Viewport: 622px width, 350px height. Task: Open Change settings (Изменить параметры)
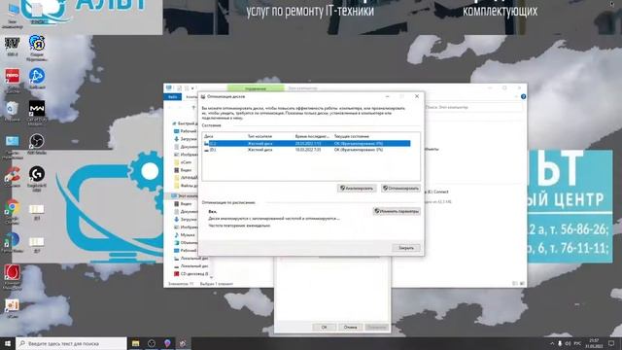(x=397, y=211)
